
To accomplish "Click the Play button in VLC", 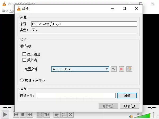I will (x=5, y=115).
